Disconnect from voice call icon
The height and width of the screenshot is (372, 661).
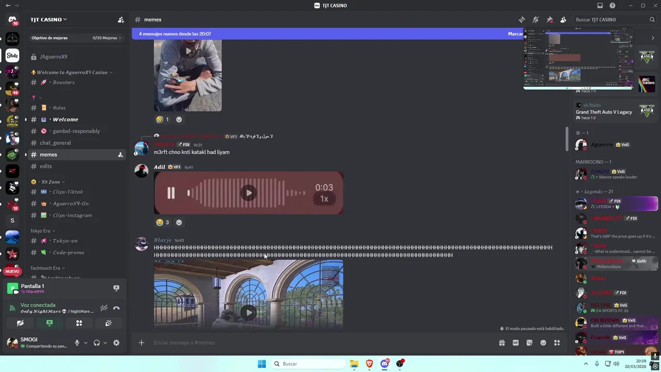(x=116, y=308)
